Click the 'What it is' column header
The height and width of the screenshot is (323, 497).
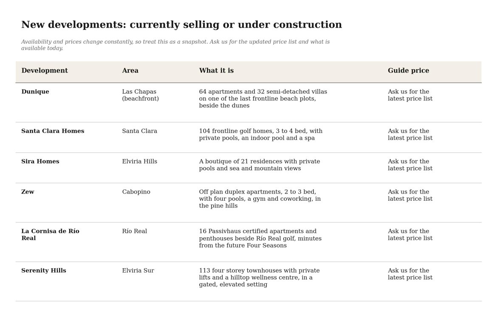coord(217,70)
